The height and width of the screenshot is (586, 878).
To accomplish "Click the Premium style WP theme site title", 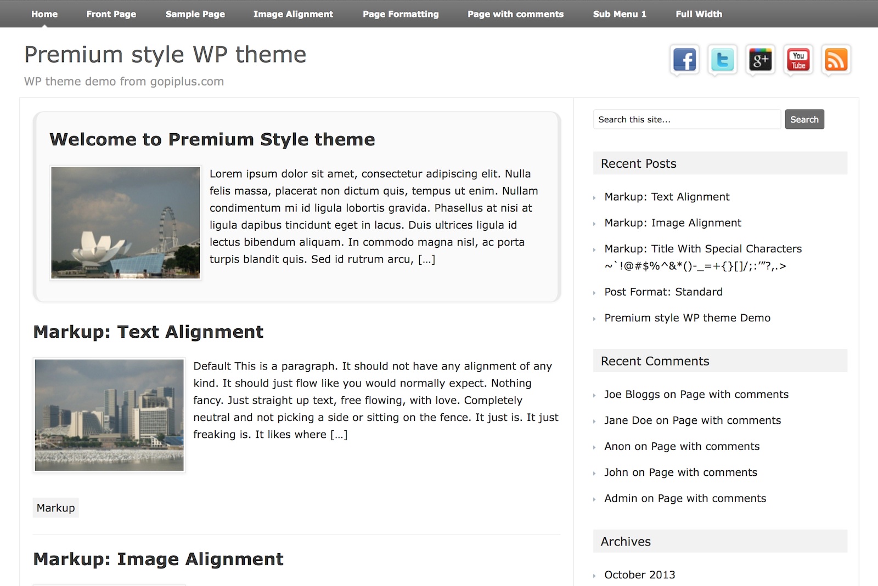I will coord(165,55).
